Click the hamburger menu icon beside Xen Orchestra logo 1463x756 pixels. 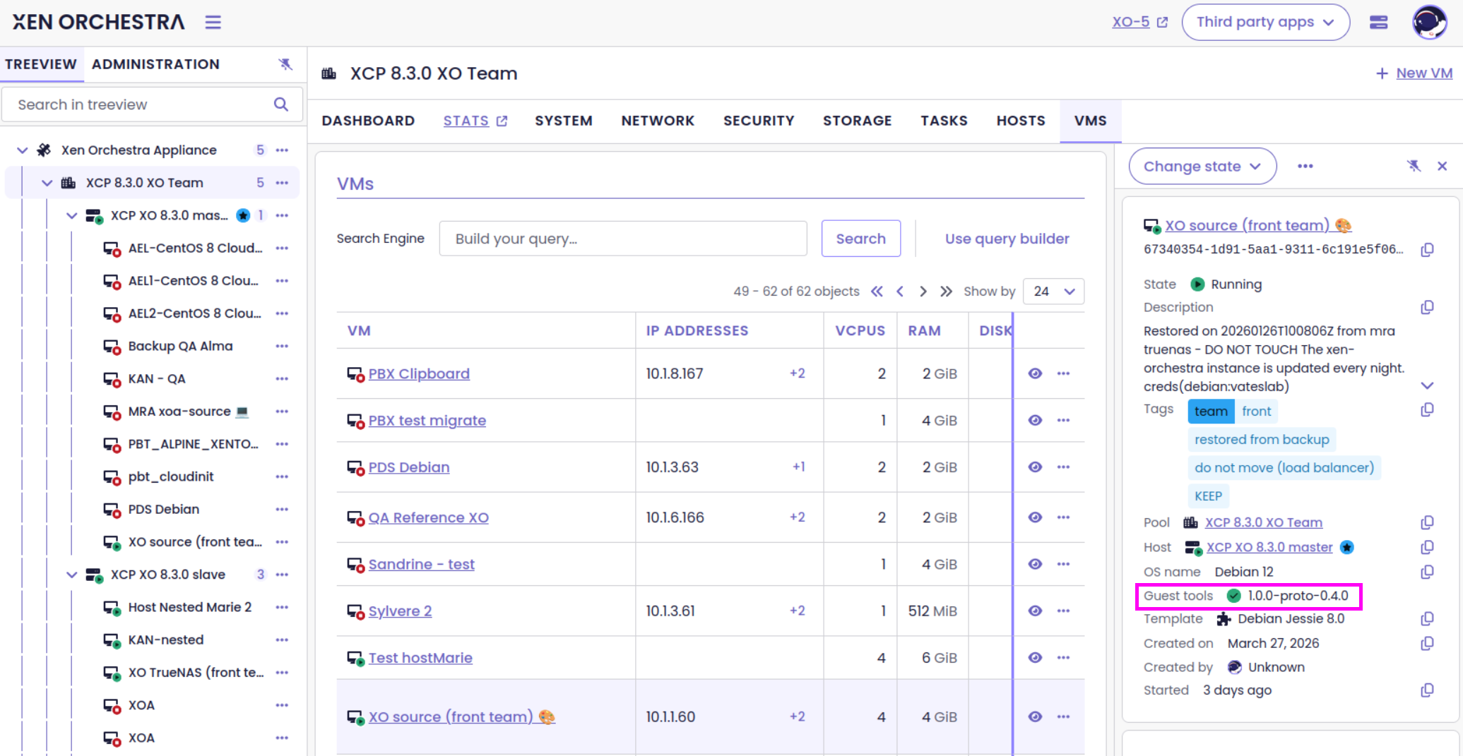[213, 22]
